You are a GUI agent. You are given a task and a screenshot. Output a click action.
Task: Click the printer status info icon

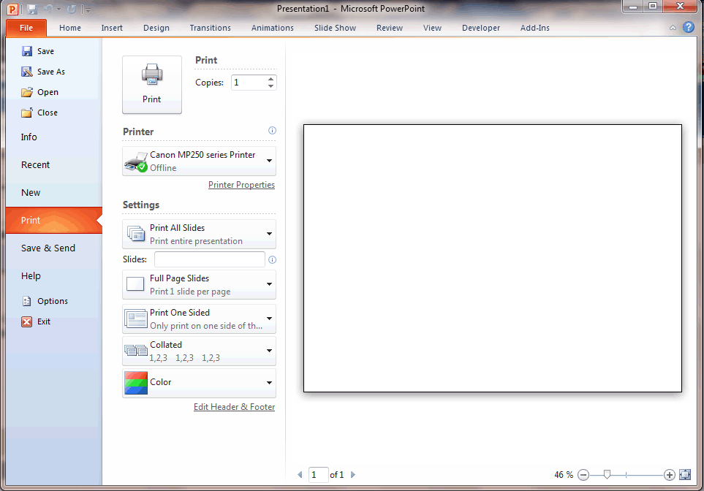[271, 130]
